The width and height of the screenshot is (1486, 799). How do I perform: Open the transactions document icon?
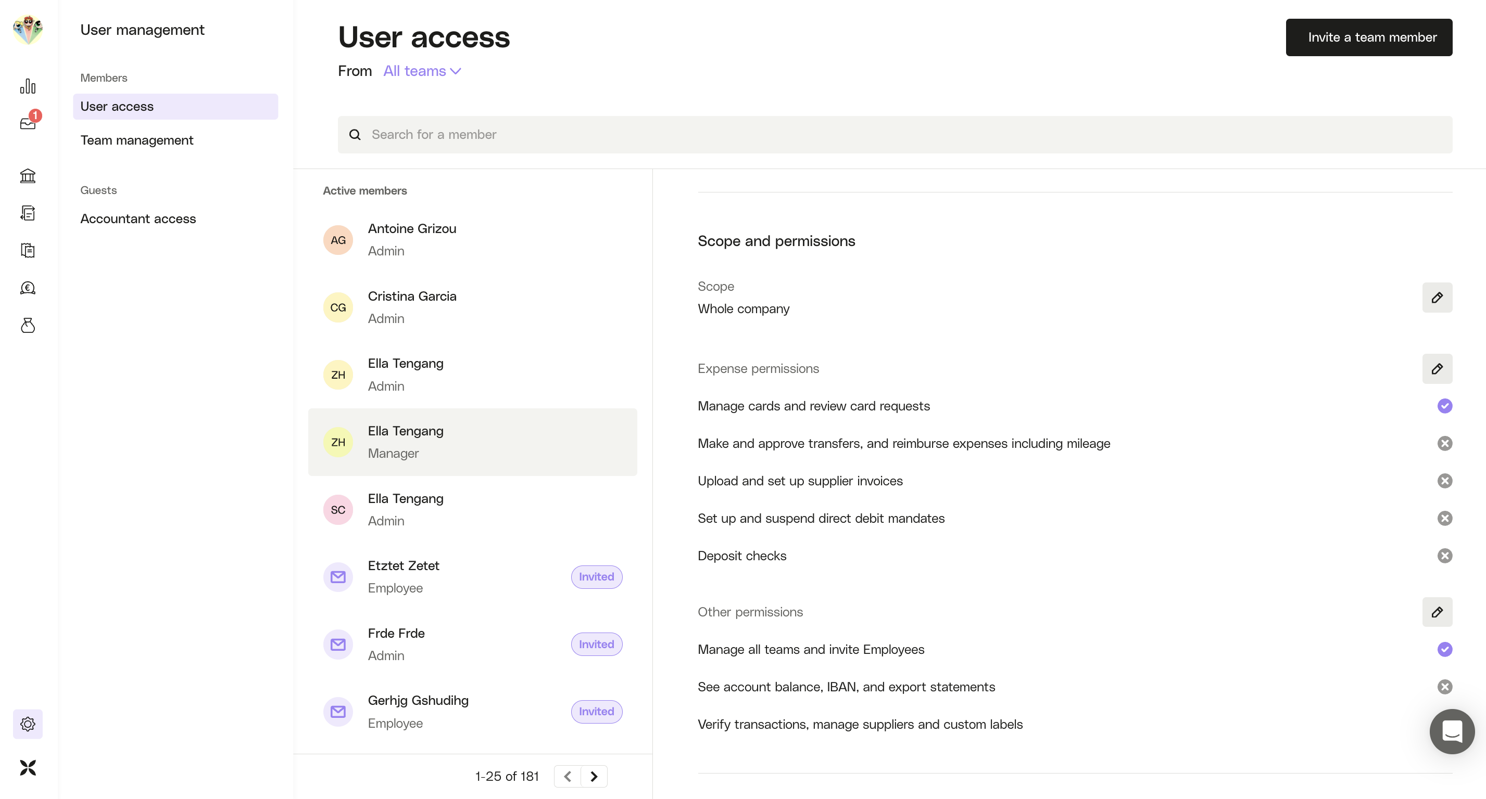pyautogui.click(x=28, y=213)
